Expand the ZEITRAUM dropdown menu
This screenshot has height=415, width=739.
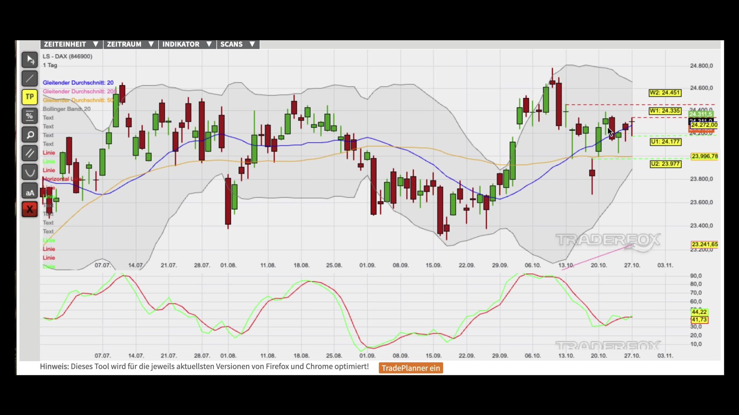tap(130, 44)
